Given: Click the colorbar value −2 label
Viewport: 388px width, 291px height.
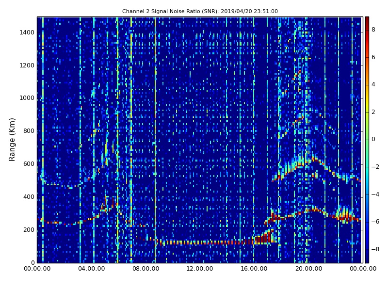Looking at the screenshot, I should click(375, 167).
